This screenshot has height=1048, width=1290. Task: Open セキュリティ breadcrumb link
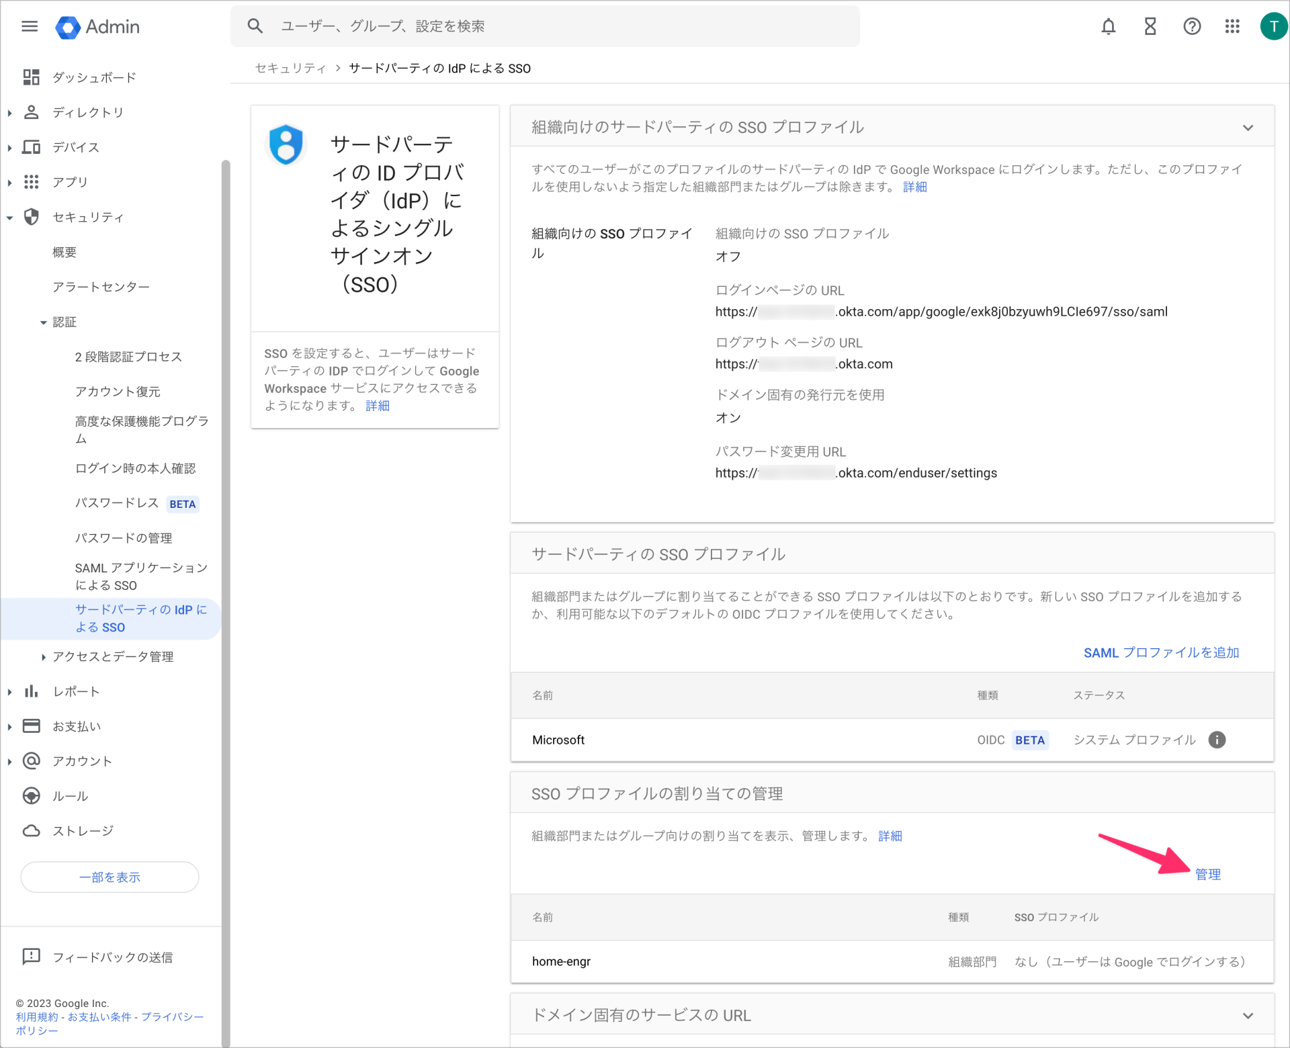[x=290, y=68]
